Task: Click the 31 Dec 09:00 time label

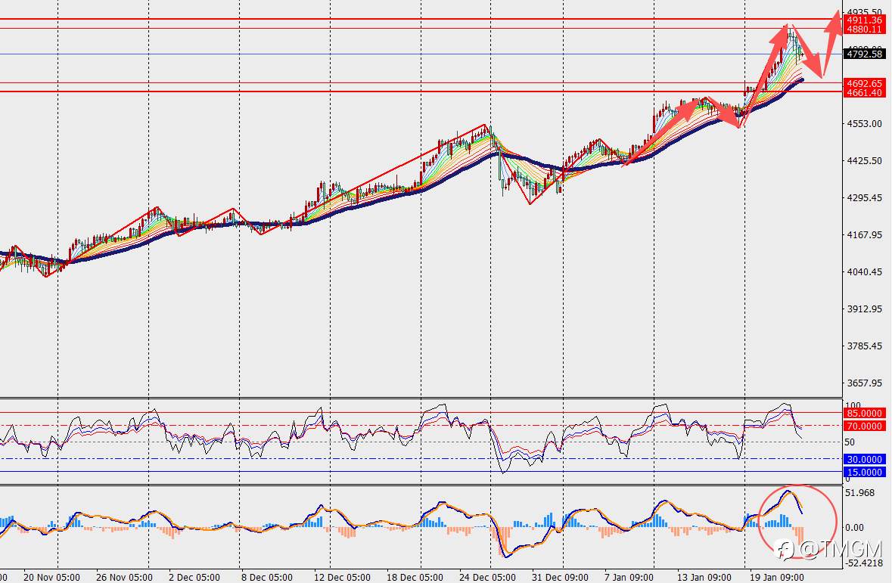Action: tap(560, 577)
